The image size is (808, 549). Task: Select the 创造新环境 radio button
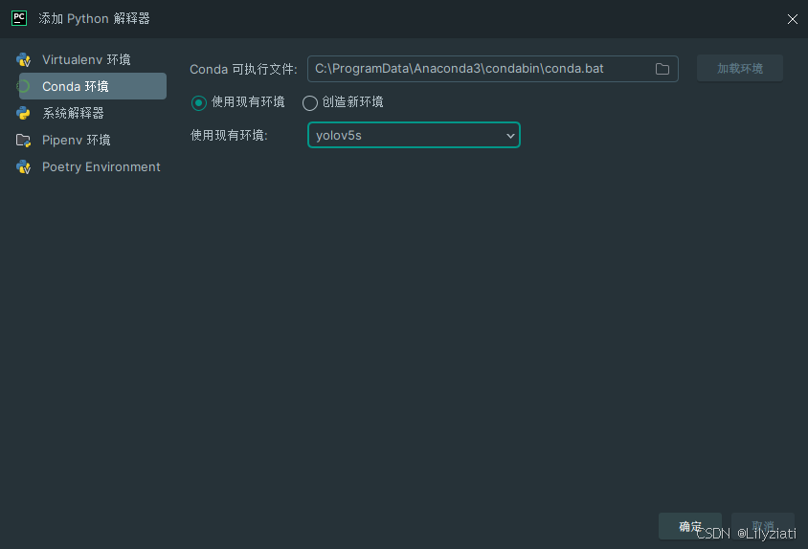[x=309, y=103]
